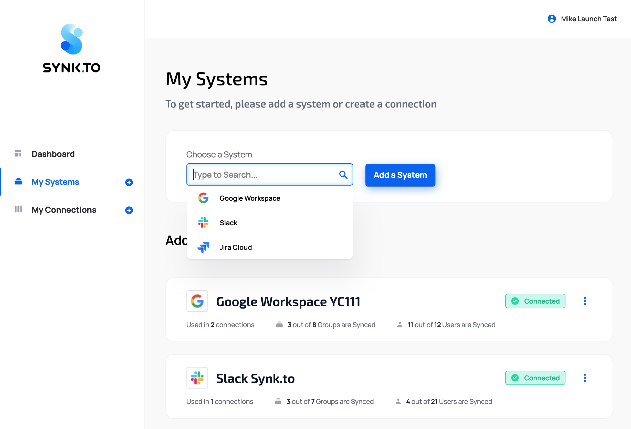Open three-dot menu for Slack Synk.to
This screenshot has height=429, width=631.
click(585, 378)
